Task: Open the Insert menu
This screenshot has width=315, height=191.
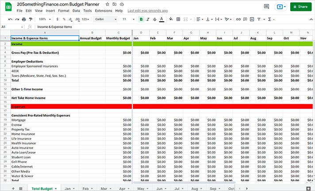Action: [x=50, y=11]
